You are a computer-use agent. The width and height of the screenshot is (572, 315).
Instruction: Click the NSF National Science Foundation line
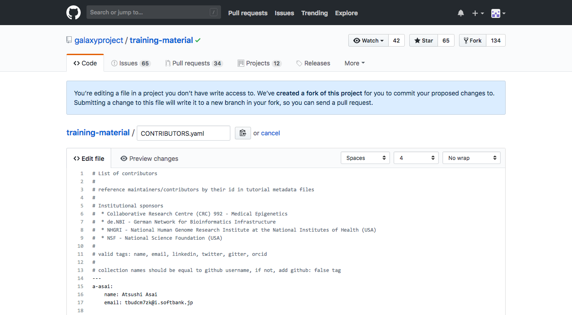[x=157, y=238]
